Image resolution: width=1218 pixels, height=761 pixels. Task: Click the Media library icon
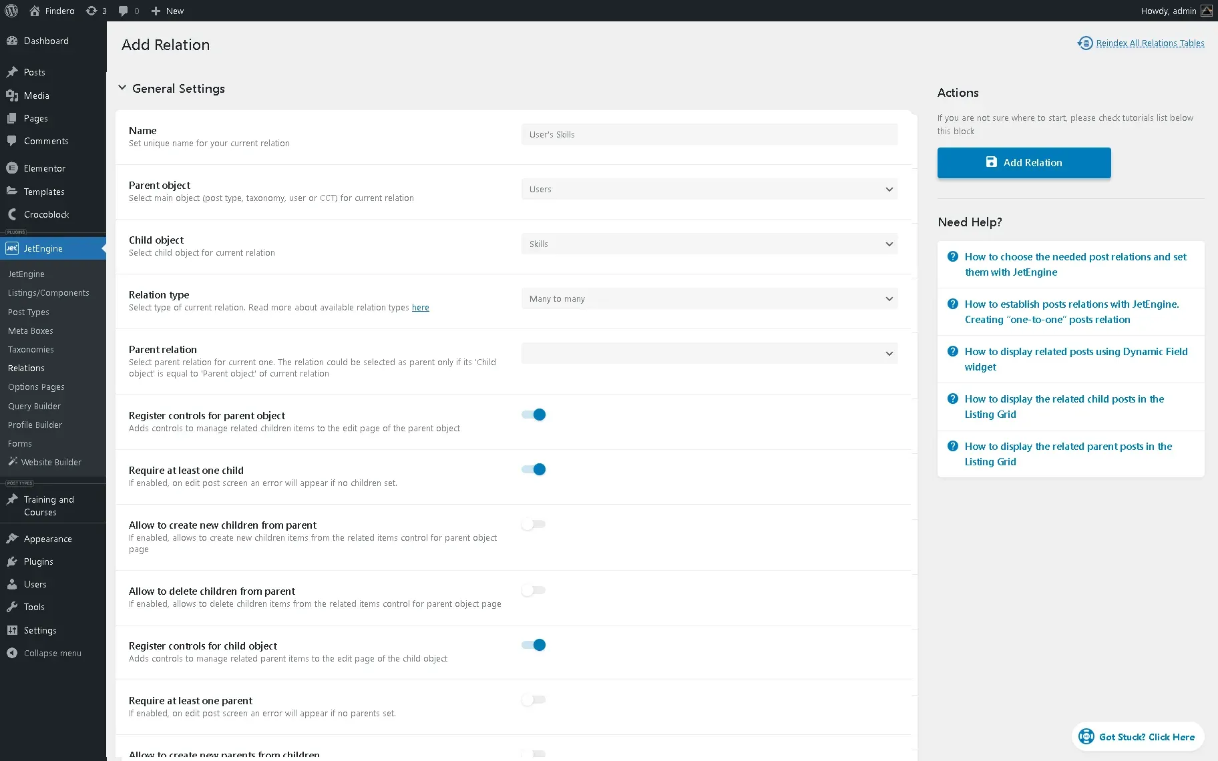12,95
